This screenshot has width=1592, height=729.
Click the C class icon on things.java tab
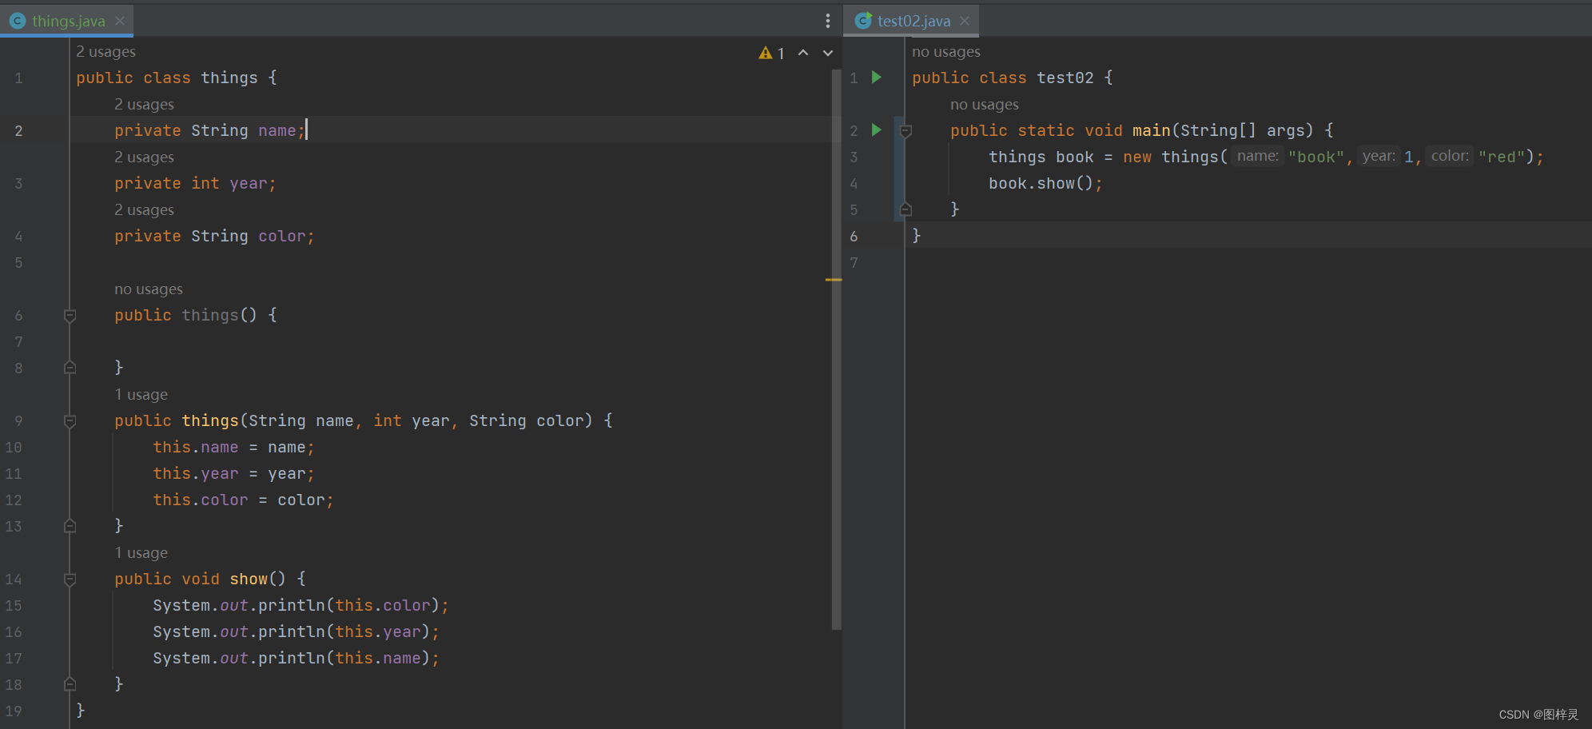click(18, 21)
